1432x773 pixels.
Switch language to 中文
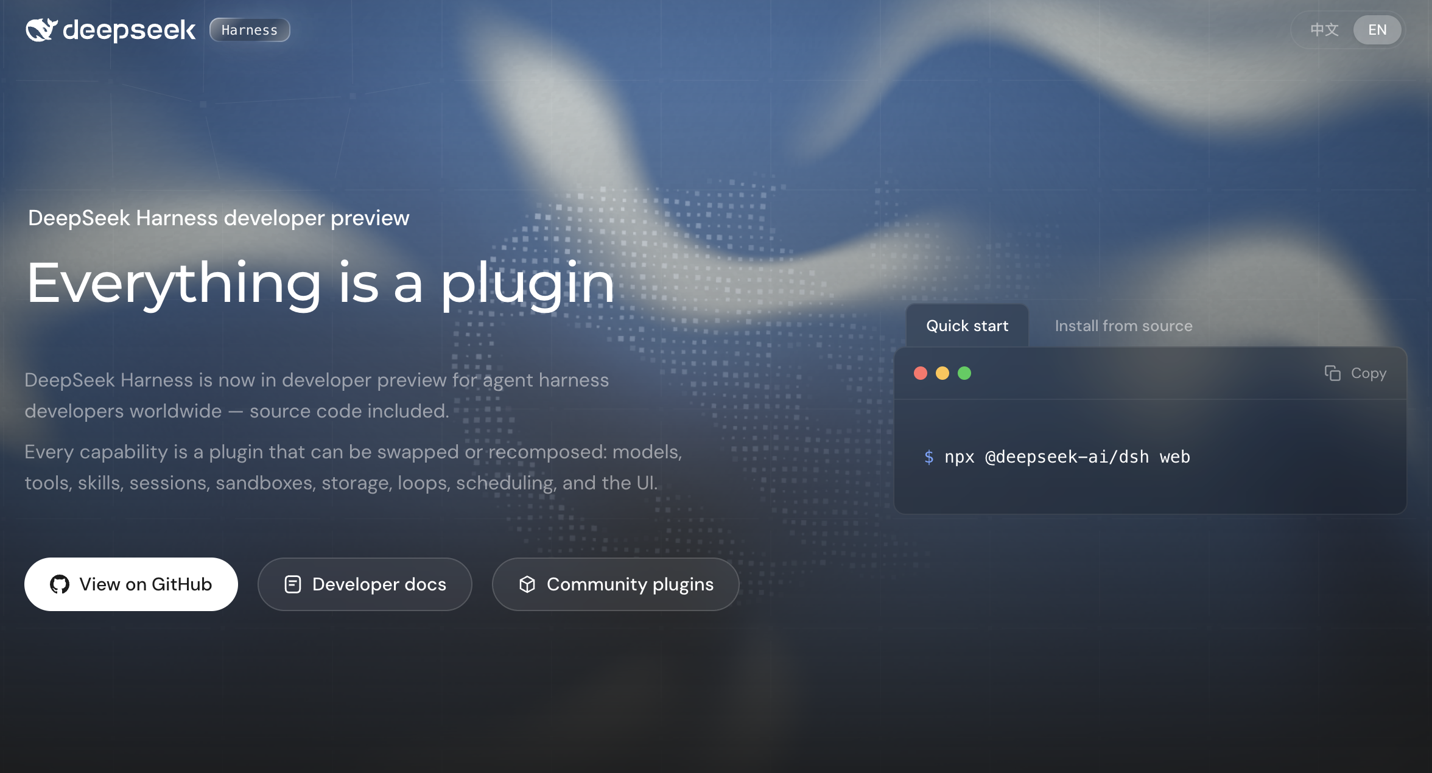(1324, 30)
